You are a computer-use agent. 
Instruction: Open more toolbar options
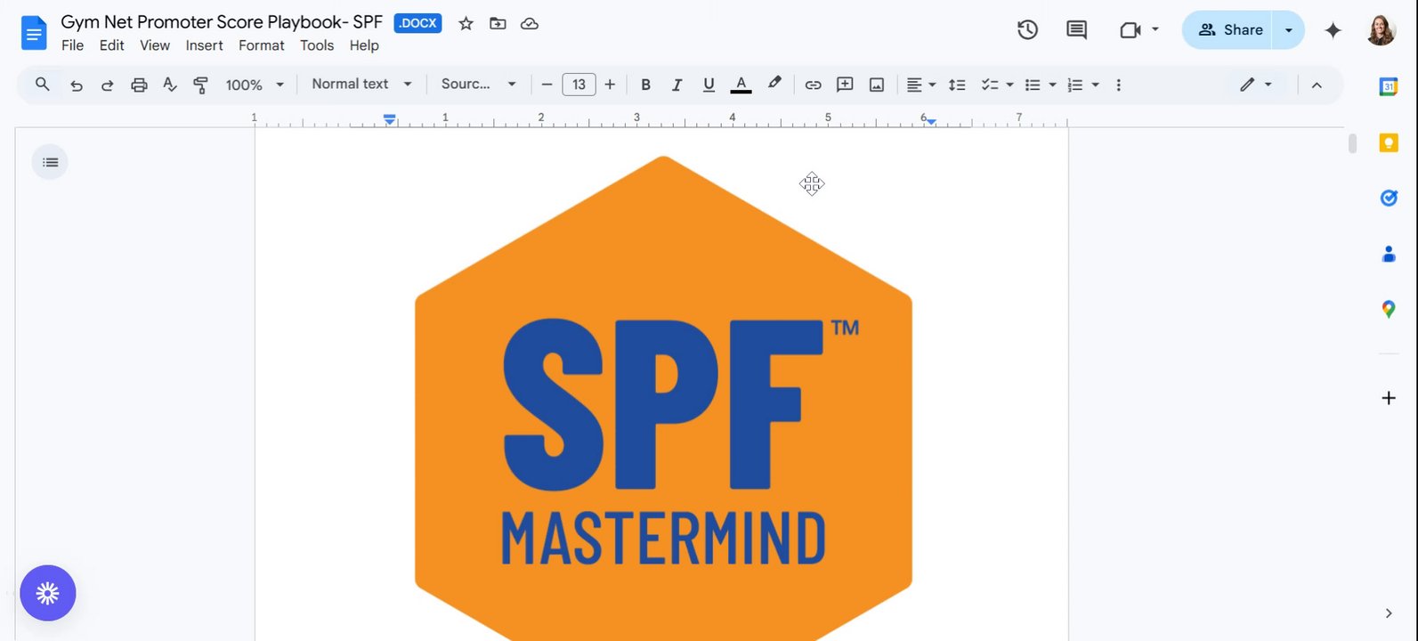coord(1119,85)
